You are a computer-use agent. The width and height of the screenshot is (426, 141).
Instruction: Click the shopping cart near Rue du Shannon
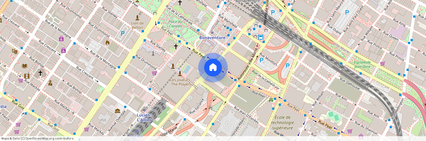coord(350,131)
